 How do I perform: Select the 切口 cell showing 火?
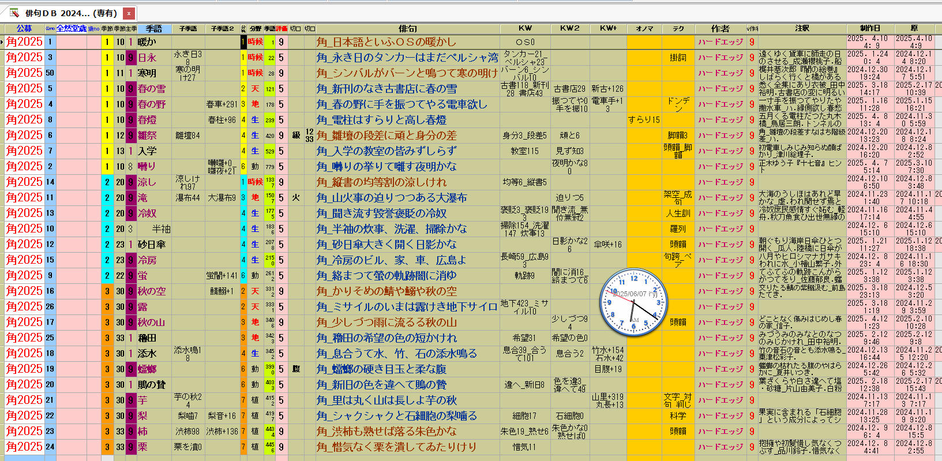295,198
